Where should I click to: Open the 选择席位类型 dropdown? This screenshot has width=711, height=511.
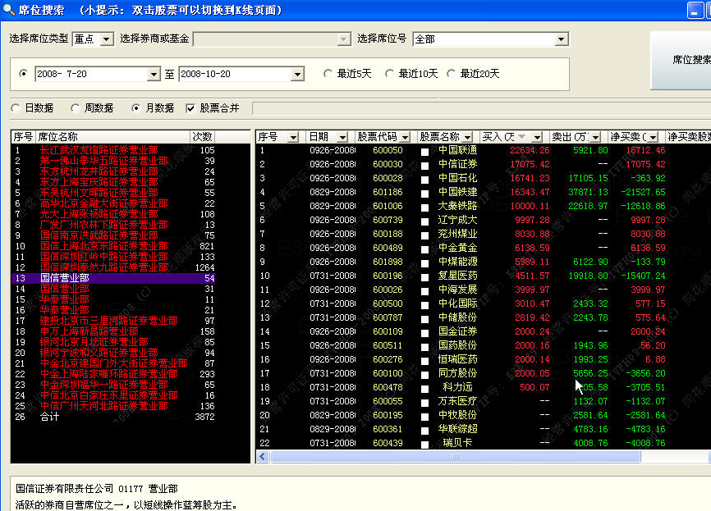click(108, 39)
